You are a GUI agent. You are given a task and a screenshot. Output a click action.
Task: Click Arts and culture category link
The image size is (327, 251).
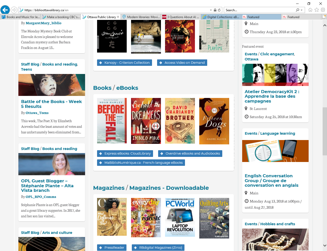[57, 233]
